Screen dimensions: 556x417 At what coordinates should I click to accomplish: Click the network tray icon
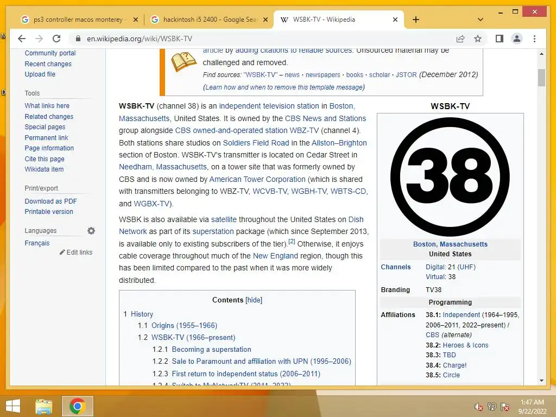tap(492, 407)
